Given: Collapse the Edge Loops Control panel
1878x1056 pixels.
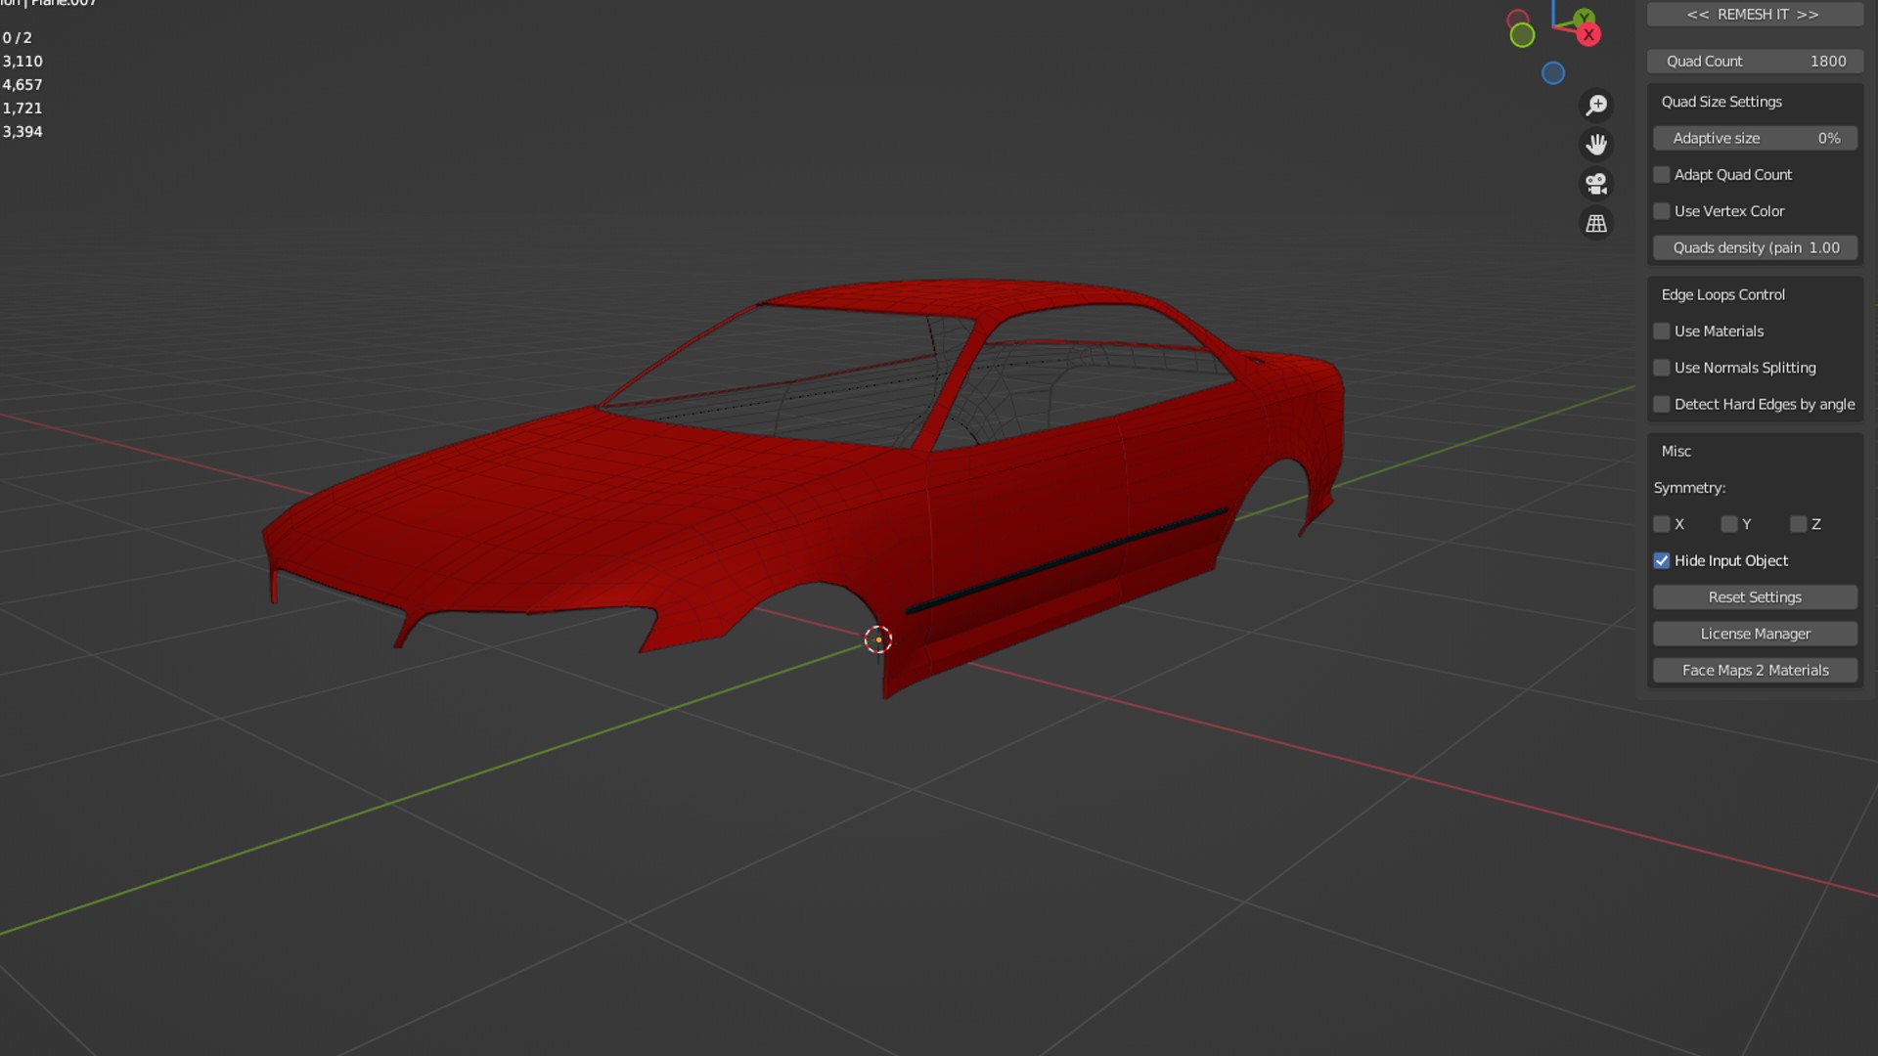Looking at the screenshot, I should 1722,295.
